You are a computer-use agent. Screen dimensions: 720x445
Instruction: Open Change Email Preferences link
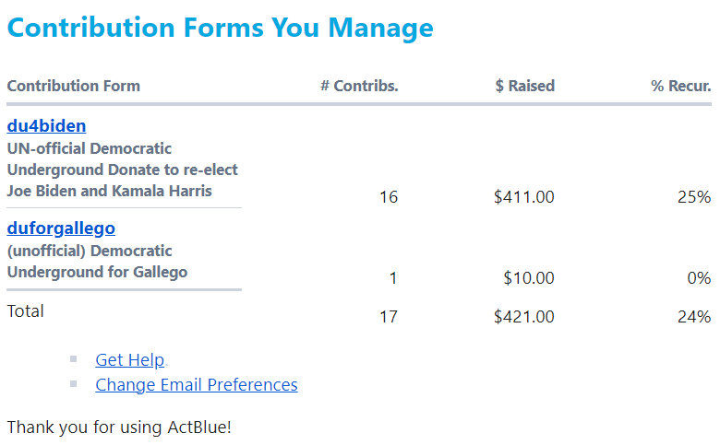(196, 385)
